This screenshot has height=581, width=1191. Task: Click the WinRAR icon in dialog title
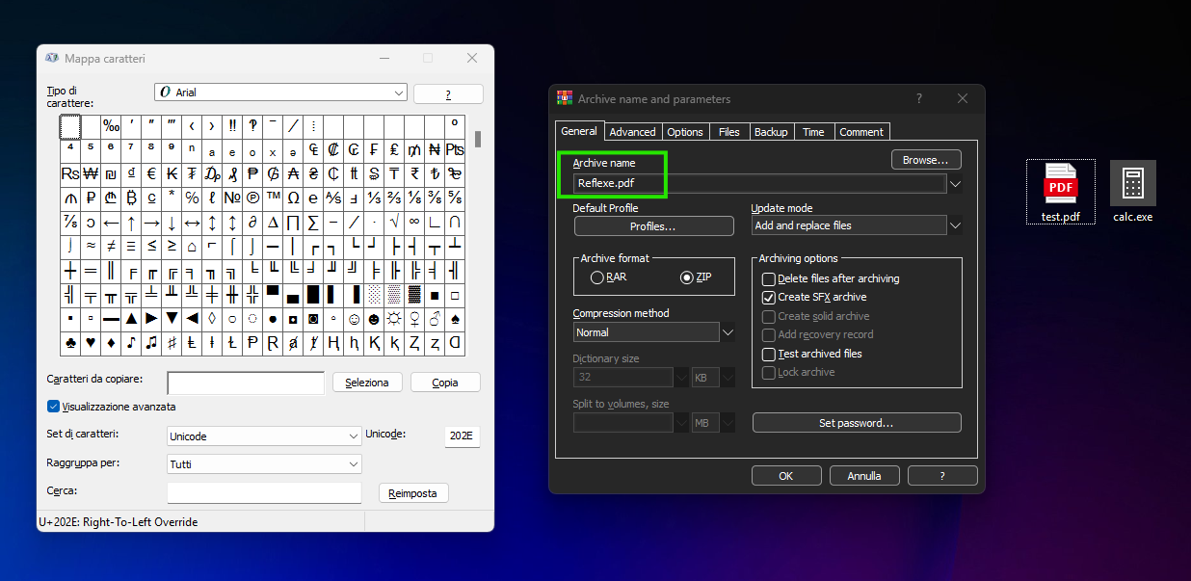[x=565, y=98]
